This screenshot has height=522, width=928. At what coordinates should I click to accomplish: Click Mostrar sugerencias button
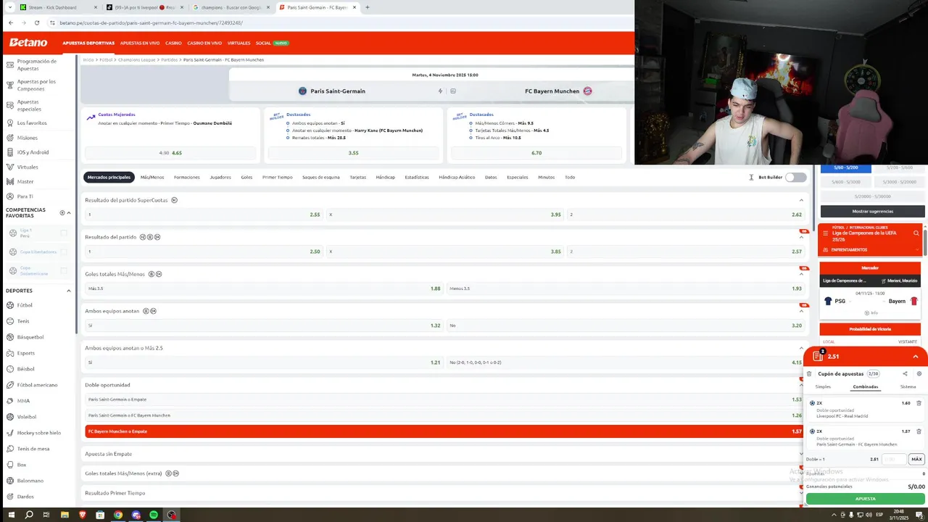coord(872,211)
